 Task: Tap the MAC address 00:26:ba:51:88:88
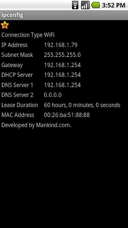(x=67, y=115)
